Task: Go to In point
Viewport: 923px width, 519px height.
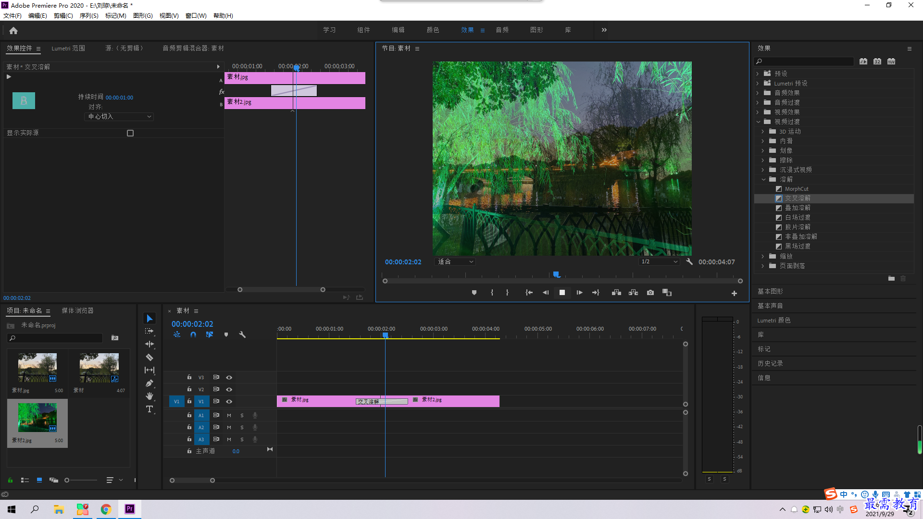Action: click(x=529, y=293)
